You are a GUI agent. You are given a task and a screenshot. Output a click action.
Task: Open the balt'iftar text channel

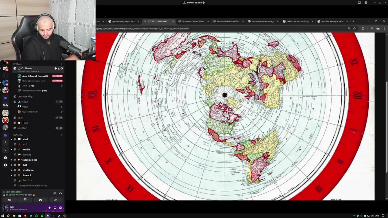coord(38,180)
